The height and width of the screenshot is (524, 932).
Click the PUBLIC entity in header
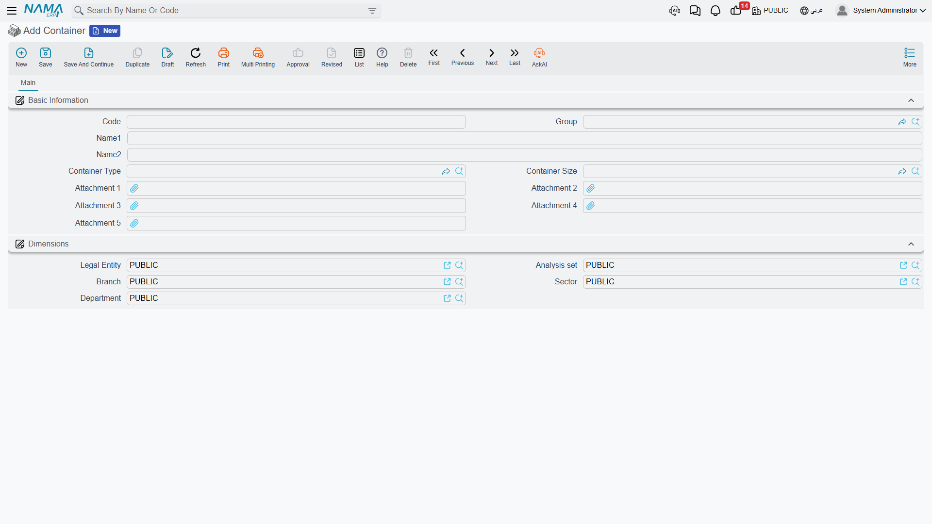(770, 10)
